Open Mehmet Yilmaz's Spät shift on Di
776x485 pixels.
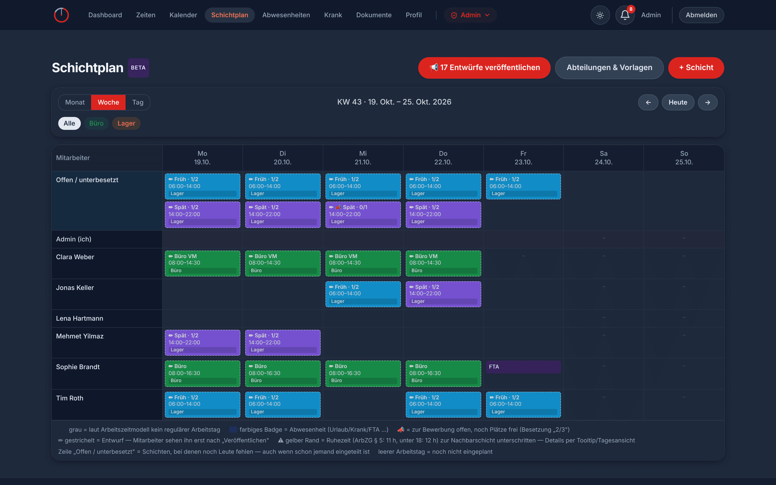pyautogui.click(x=283, y=342)
